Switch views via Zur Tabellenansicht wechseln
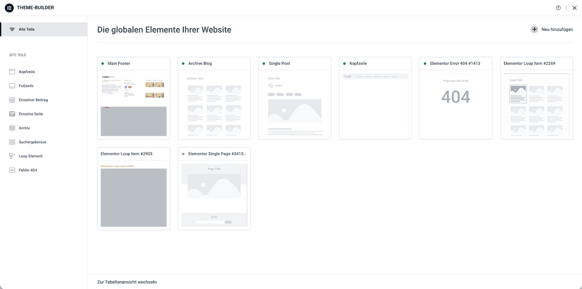Screen dimensions: 582x289 pyautogui.click(x=126, y=282)
